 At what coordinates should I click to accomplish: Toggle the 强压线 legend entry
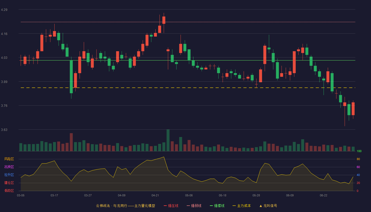(171, 206)
